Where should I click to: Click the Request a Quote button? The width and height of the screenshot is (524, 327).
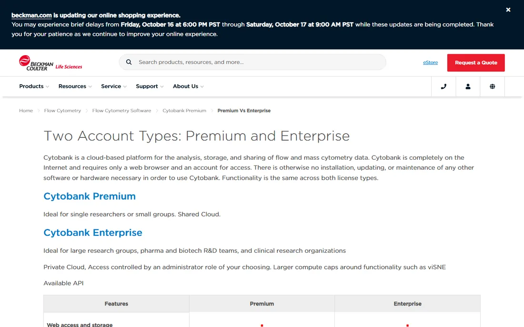pyautogui.click(x=476, y=63)
